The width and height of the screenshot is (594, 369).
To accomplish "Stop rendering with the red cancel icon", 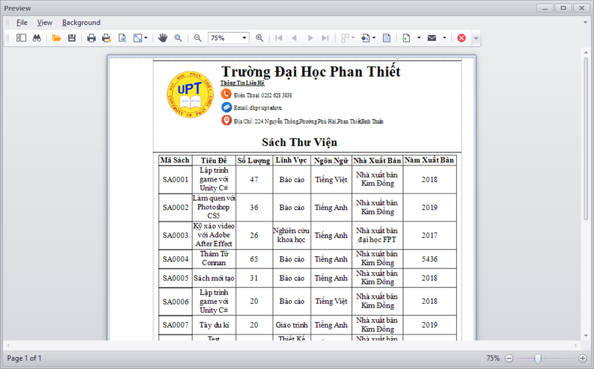I will pos(461,37).
